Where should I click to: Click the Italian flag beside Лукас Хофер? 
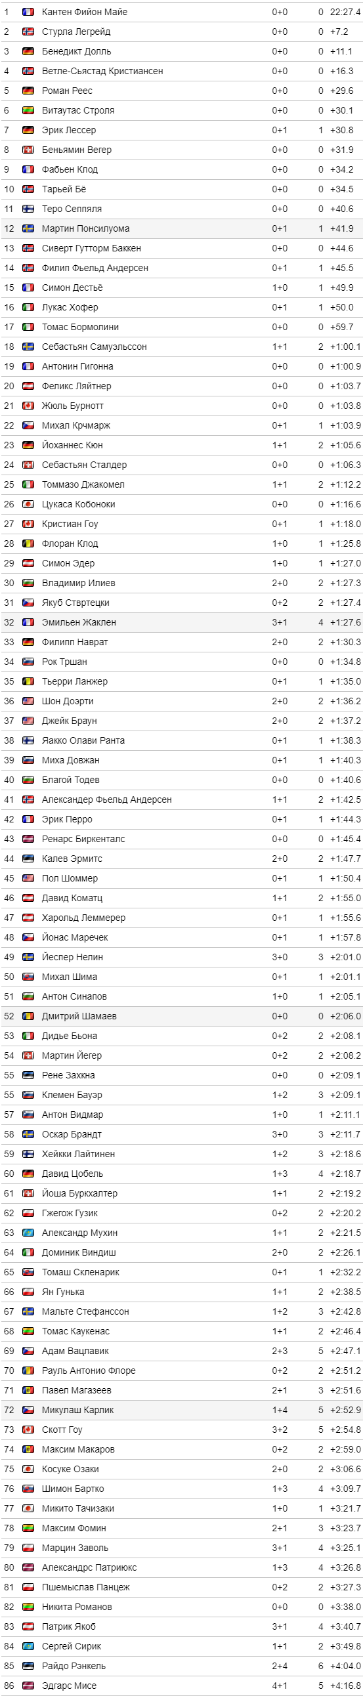pyautogui.click(x=28, y=307)
